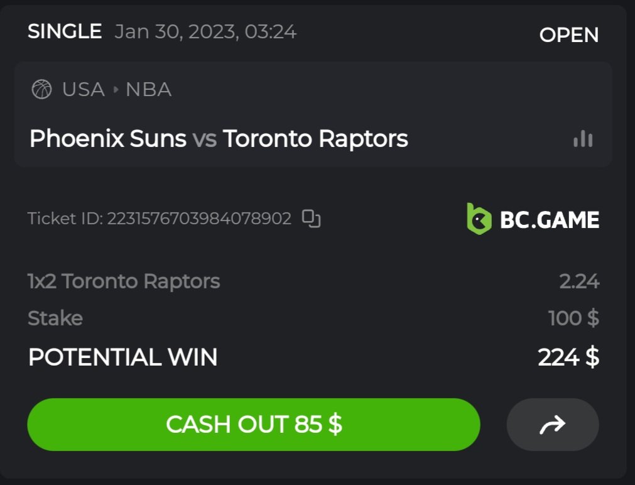635x485 pixels.
Task: Click the green BC.GAME logo icon
Action: pyautogui.click(x=479, y=219)
